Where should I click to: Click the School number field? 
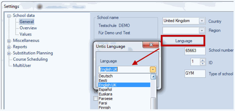(195, 51)
